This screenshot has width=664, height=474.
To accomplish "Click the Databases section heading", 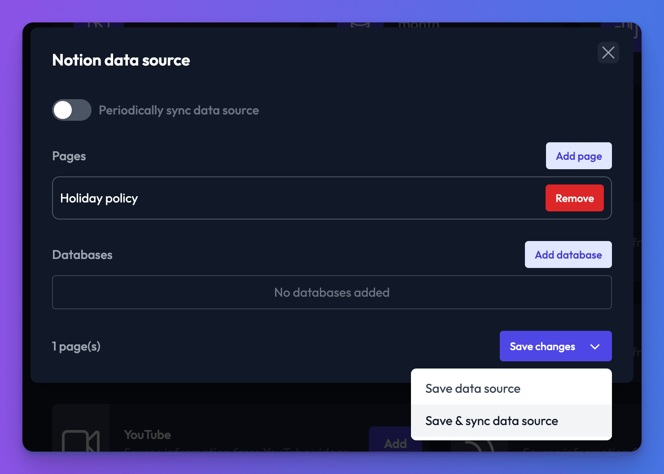I will tap(83, 255).
